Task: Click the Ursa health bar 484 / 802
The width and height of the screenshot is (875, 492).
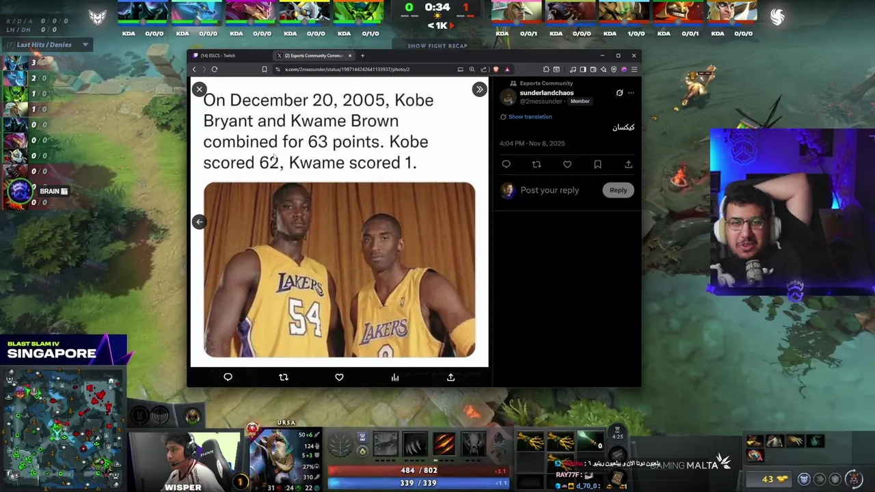Action: coord(418,471)
